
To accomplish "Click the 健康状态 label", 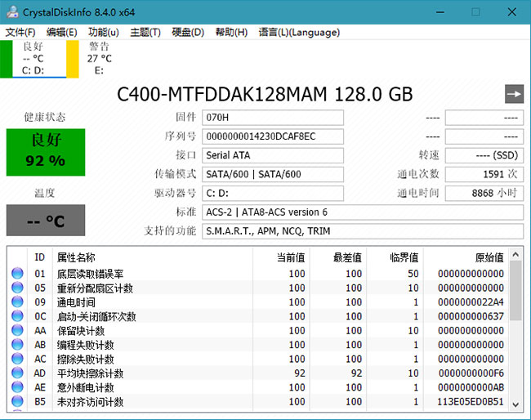I will click(44, 117).
